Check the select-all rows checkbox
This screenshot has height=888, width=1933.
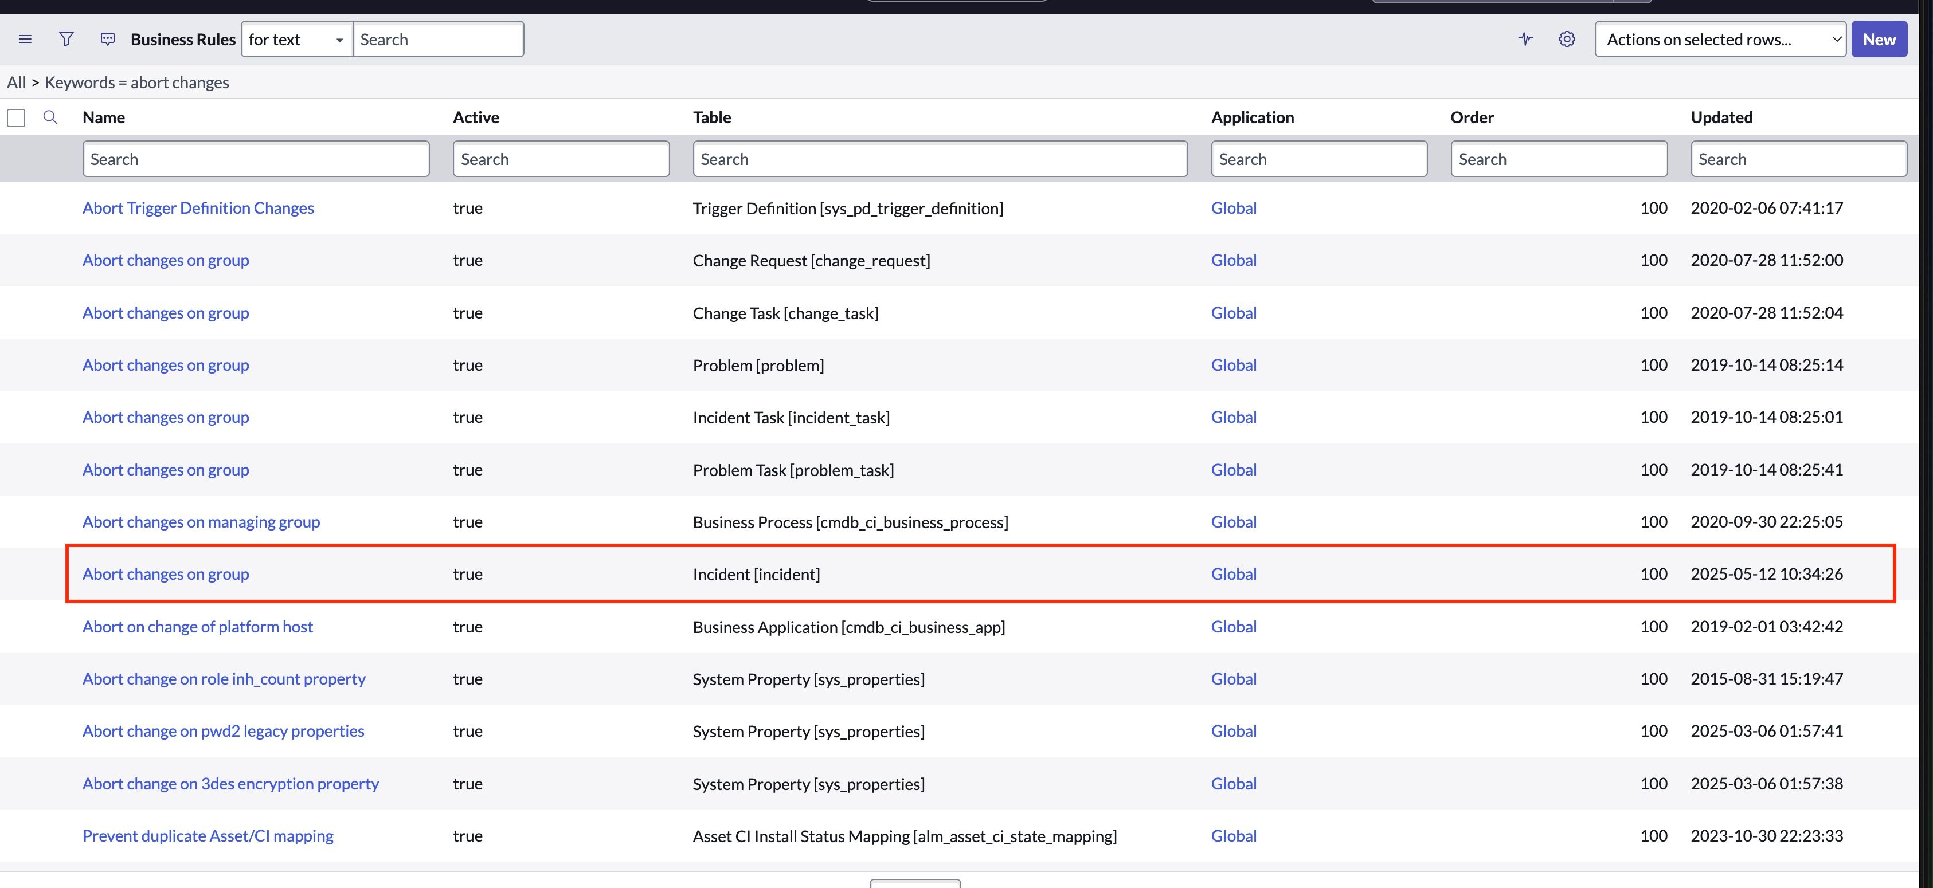(17, 118)
